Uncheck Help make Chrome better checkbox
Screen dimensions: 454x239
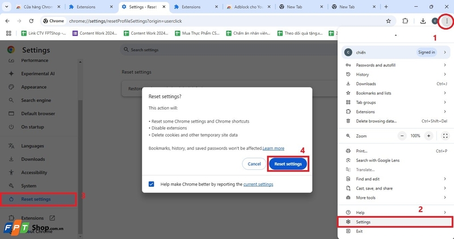point(152,185)
